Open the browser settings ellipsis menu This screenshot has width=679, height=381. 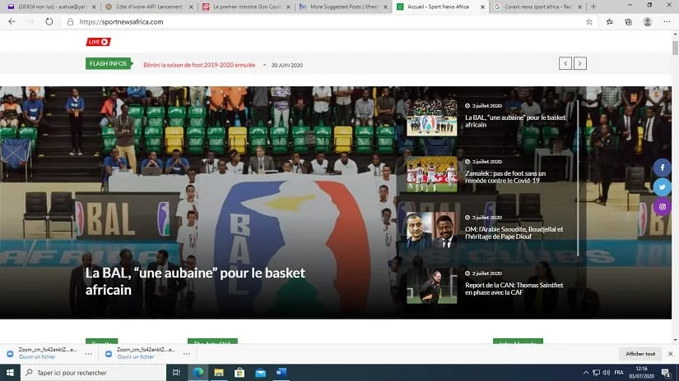click(x=667, y=21)
